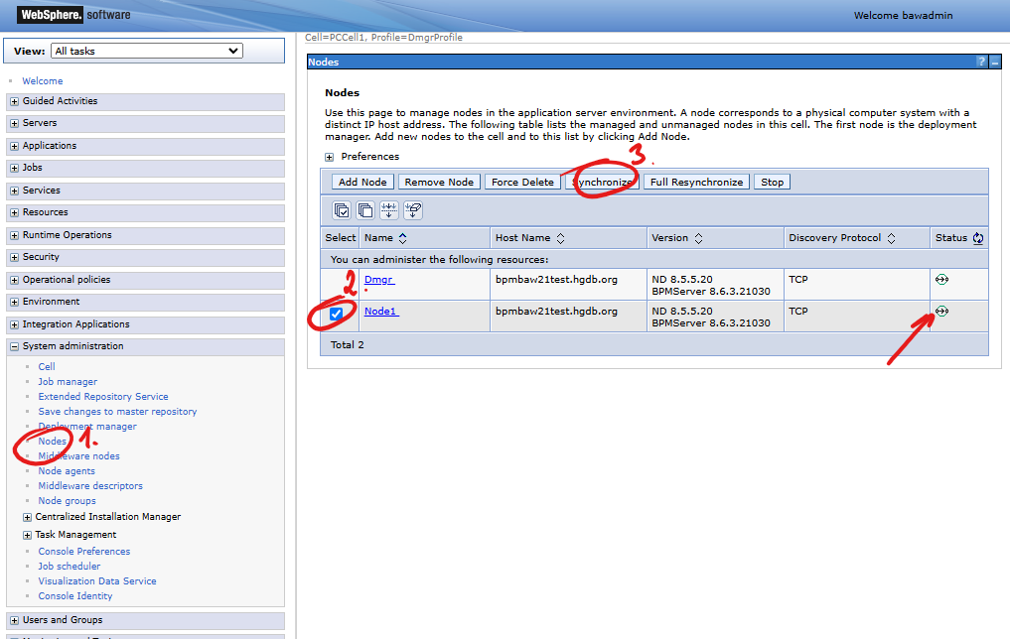Open the Console Identity link

pos(74,596)
